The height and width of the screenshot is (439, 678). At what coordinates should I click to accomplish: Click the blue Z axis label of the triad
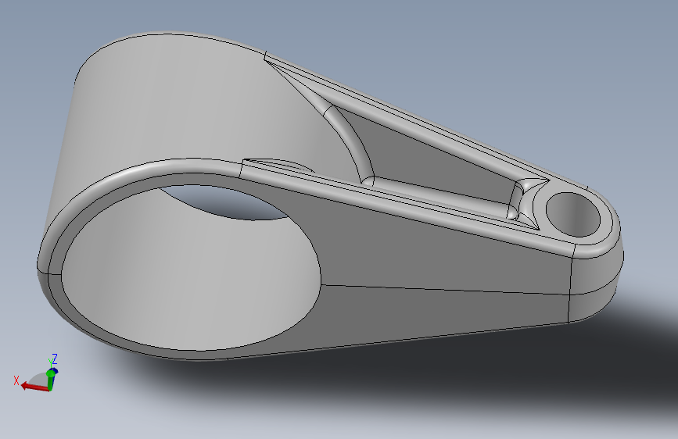55,359
